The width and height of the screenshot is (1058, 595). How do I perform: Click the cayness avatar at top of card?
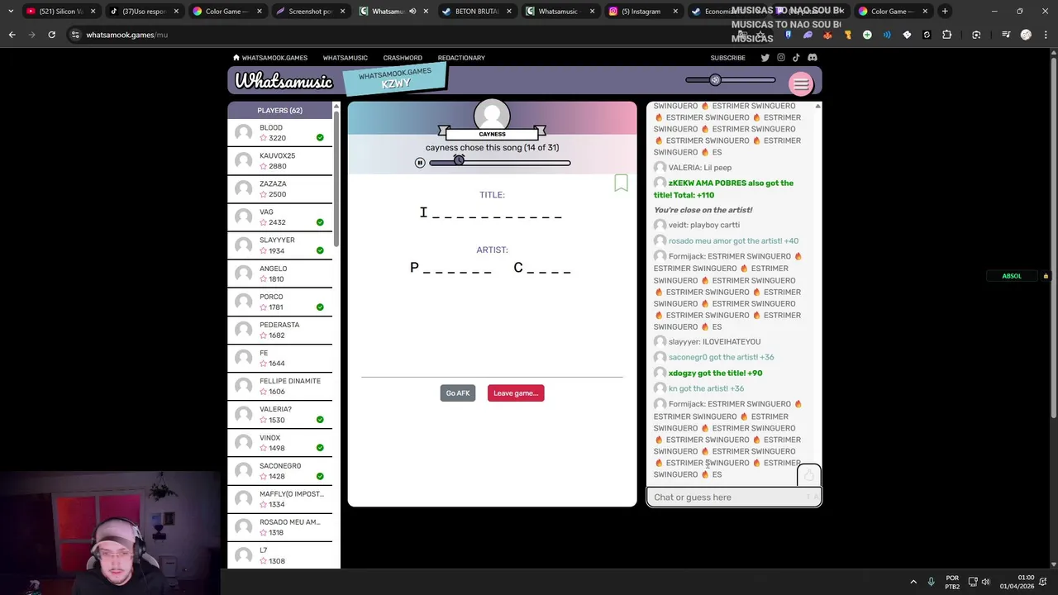pos(492,115)
